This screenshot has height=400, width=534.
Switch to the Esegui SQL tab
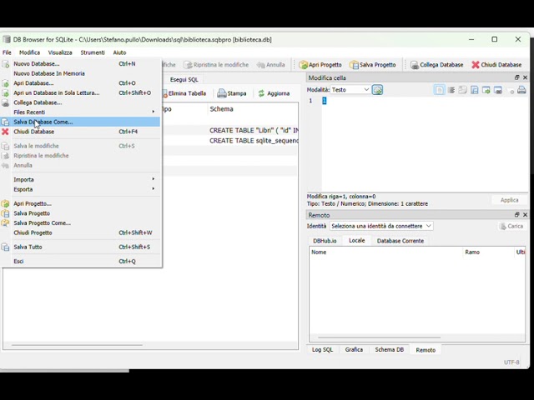[184, 80]
